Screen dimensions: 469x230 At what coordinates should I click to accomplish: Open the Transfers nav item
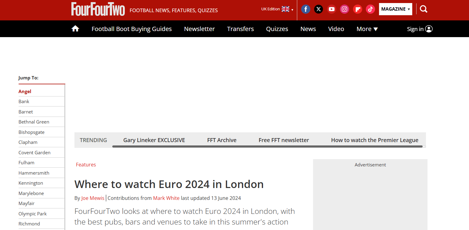240,29
